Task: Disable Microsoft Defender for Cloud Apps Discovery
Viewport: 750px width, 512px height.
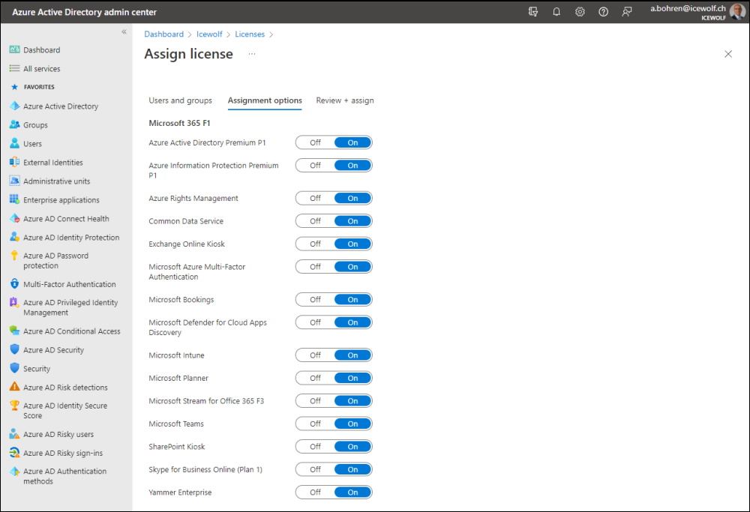Action: [315, 322]
